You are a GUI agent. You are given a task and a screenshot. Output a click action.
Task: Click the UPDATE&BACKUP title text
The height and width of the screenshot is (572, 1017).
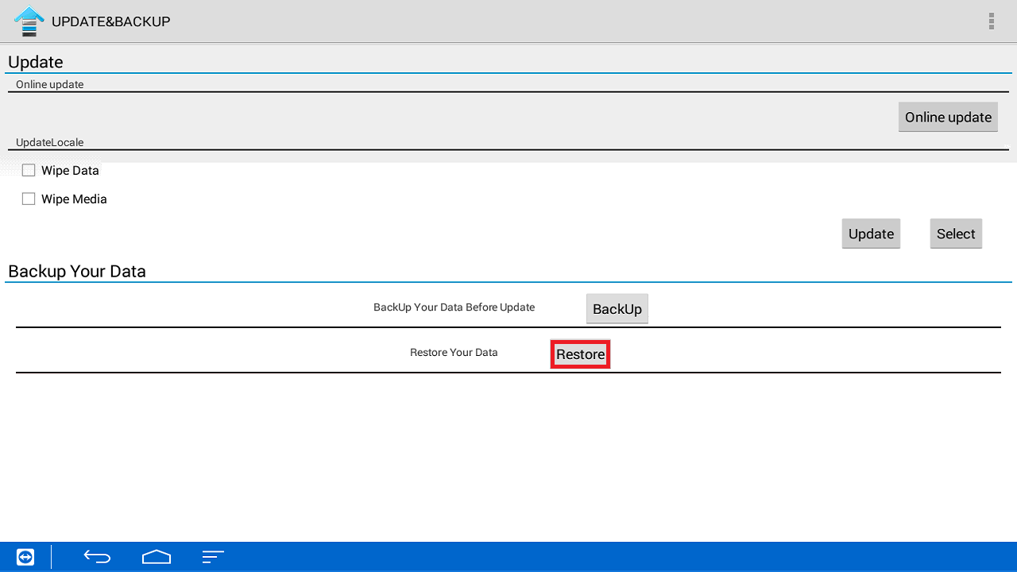click(x=110, y=21)
